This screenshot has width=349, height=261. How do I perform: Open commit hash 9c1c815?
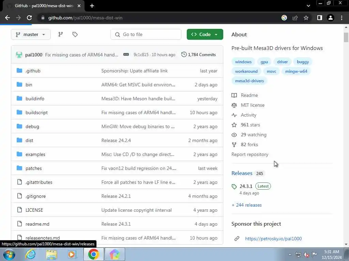pyautogui.click(x=141, y=55)
